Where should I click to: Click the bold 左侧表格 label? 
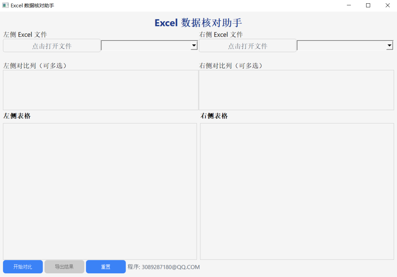click(17, 116)
